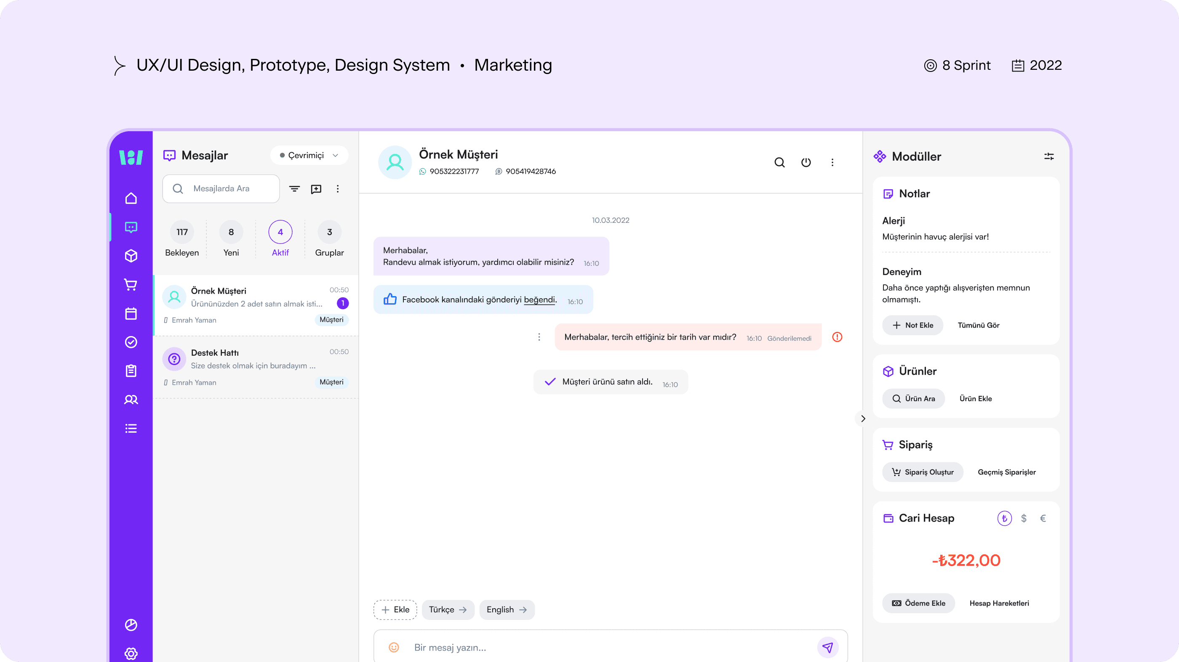Switch Cari Hesap to euro currency
1179x662 pixels.
(1043, 518)
